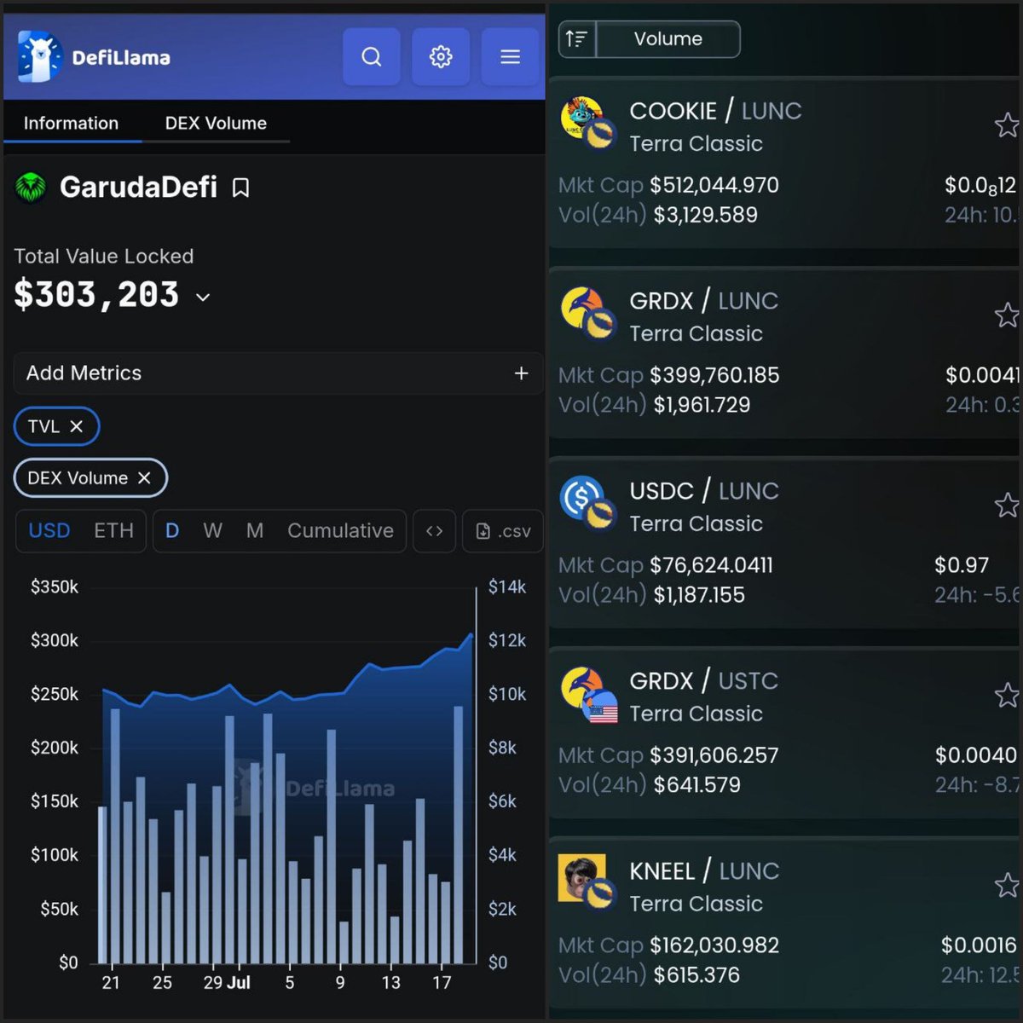Expand the Total Value Locked chevron
This screenshot has width=1023, height=1023.
(203, 297)
